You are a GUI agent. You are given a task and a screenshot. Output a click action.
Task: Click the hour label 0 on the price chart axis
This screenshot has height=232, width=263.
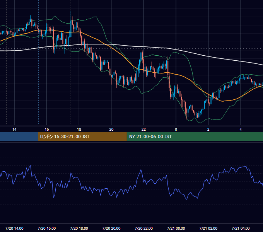(176, 130)
